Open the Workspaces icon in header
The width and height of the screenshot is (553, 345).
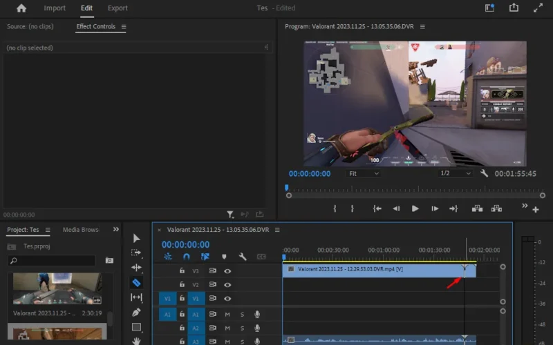[489, 8]
